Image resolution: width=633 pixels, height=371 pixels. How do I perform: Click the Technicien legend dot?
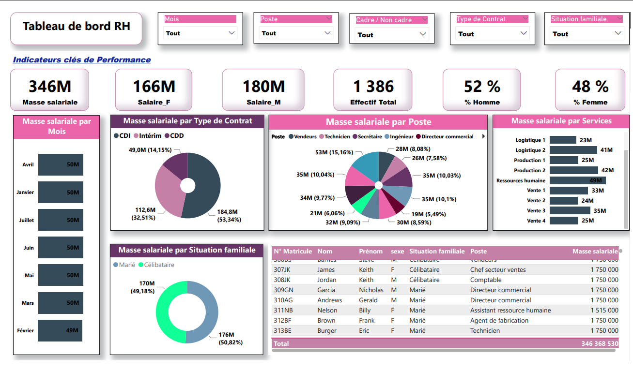click(x=322, y=136)
